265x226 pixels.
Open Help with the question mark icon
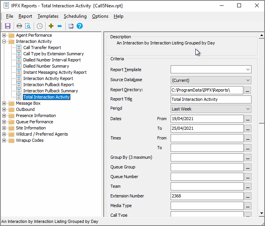[80, 26]
